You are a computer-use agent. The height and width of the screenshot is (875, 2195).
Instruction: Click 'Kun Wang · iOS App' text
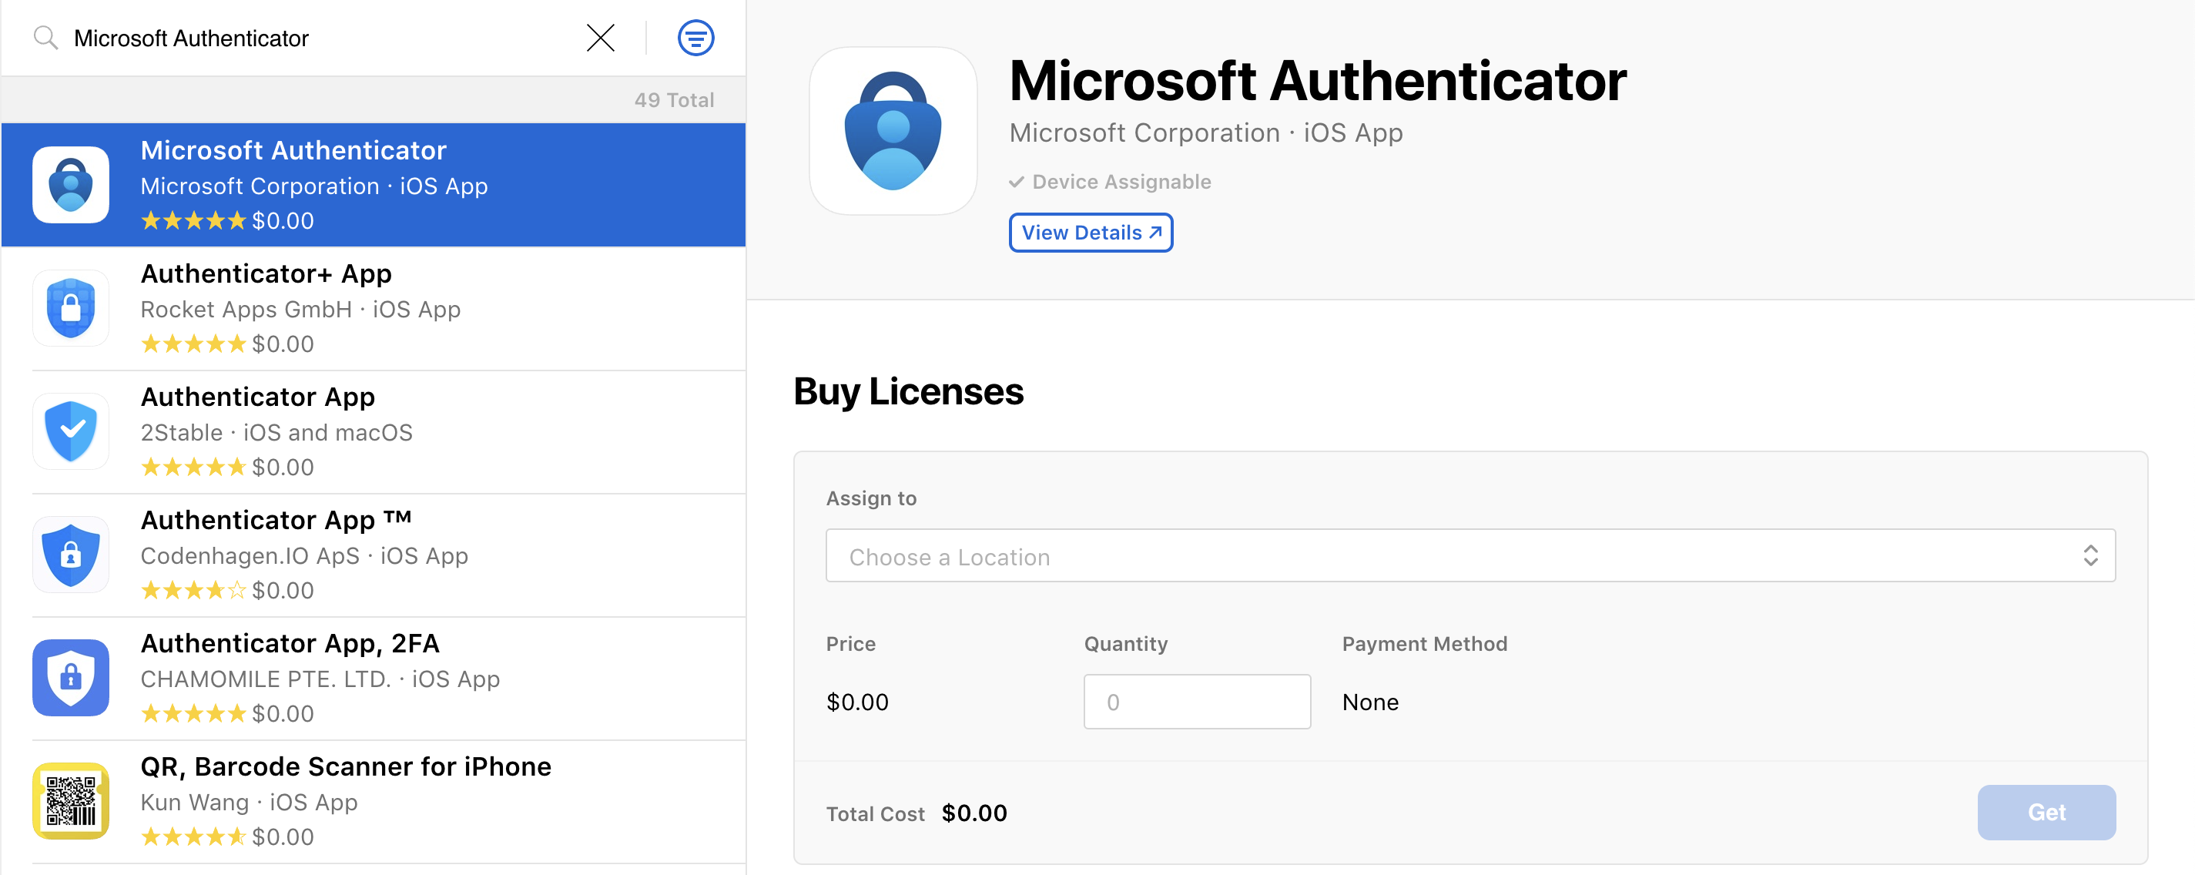tap(249, 803)
